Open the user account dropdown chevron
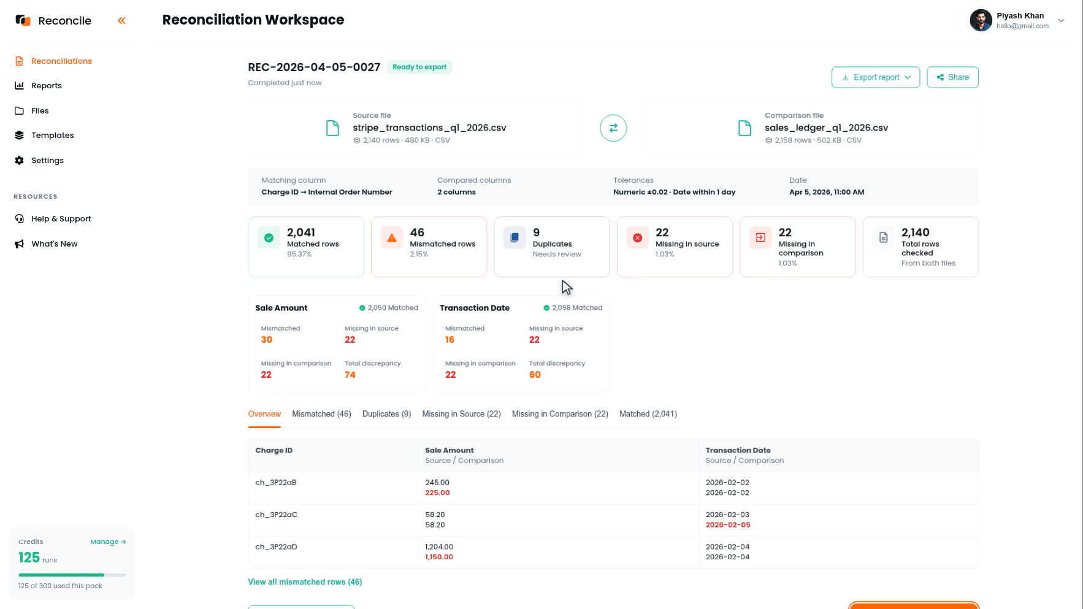1083x609 pixels. coord(1061,20)
